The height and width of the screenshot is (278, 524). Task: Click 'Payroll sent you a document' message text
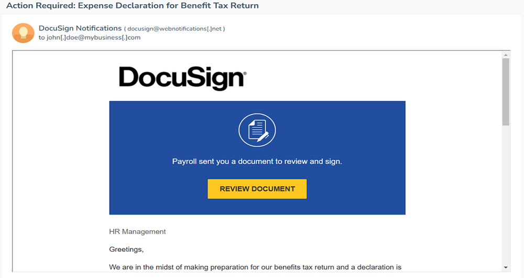[x=257, y=162]
